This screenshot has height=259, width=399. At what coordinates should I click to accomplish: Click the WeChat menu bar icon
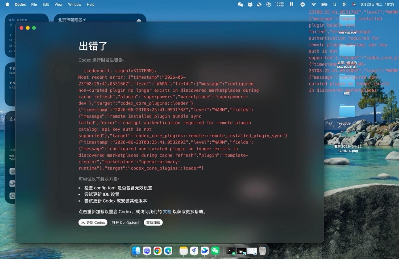pos(240,5)
